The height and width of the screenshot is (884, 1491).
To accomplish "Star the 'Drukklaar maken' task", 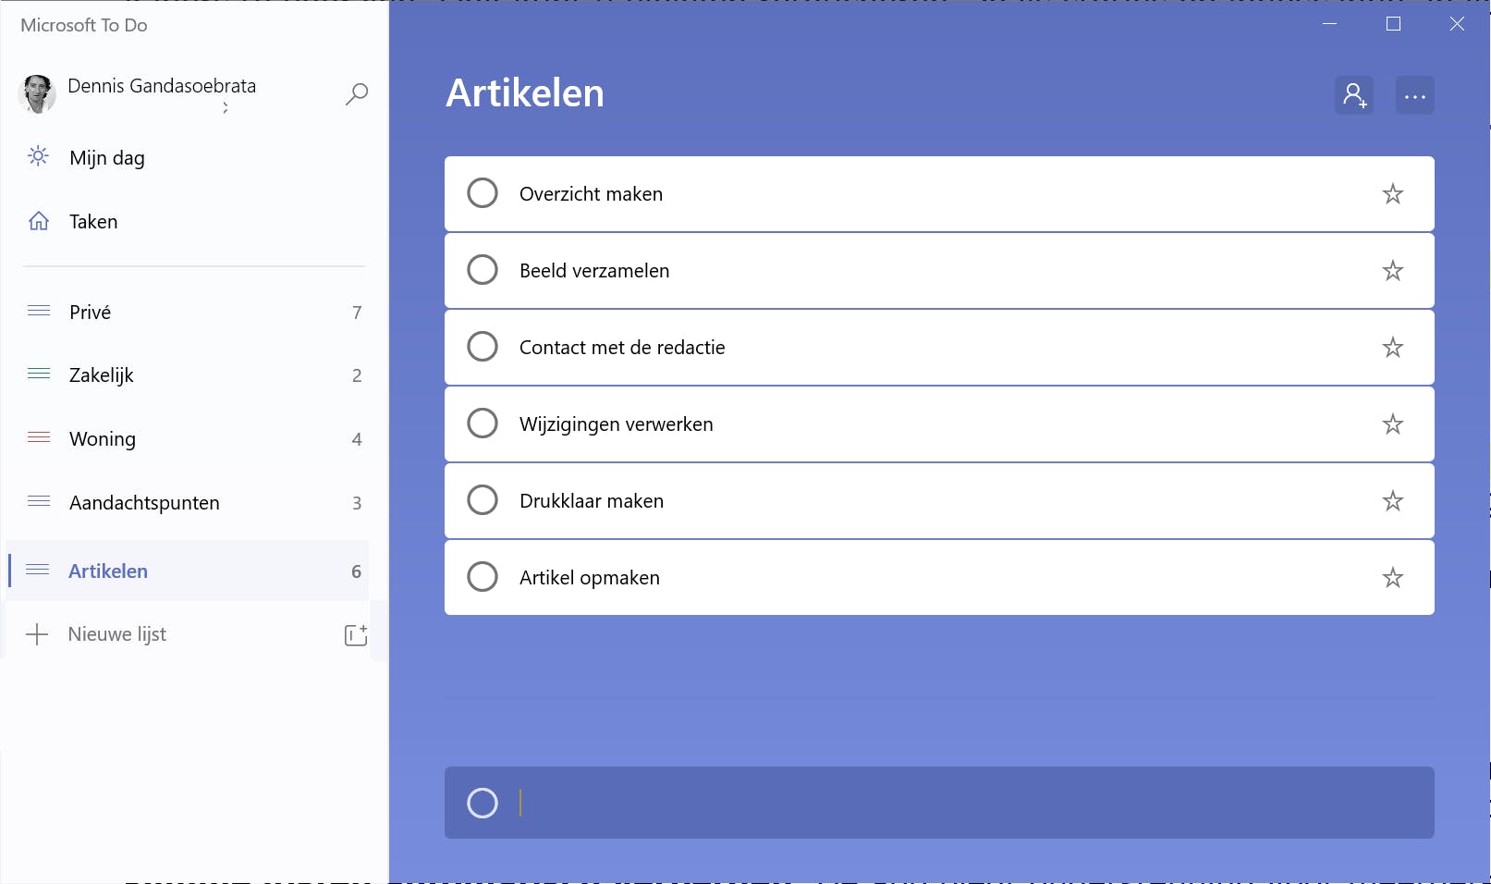I will (x=1392, y=501).
